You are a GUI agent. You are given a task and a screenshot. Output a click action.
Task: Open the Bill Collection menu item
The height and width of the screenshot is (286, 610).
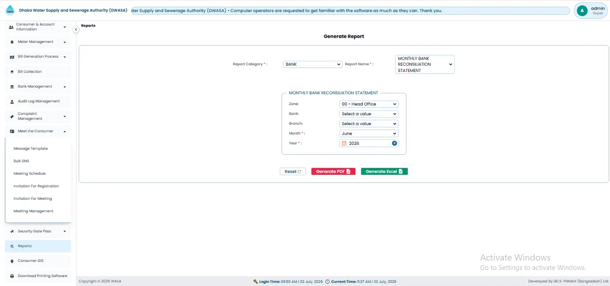pos(38,72)
